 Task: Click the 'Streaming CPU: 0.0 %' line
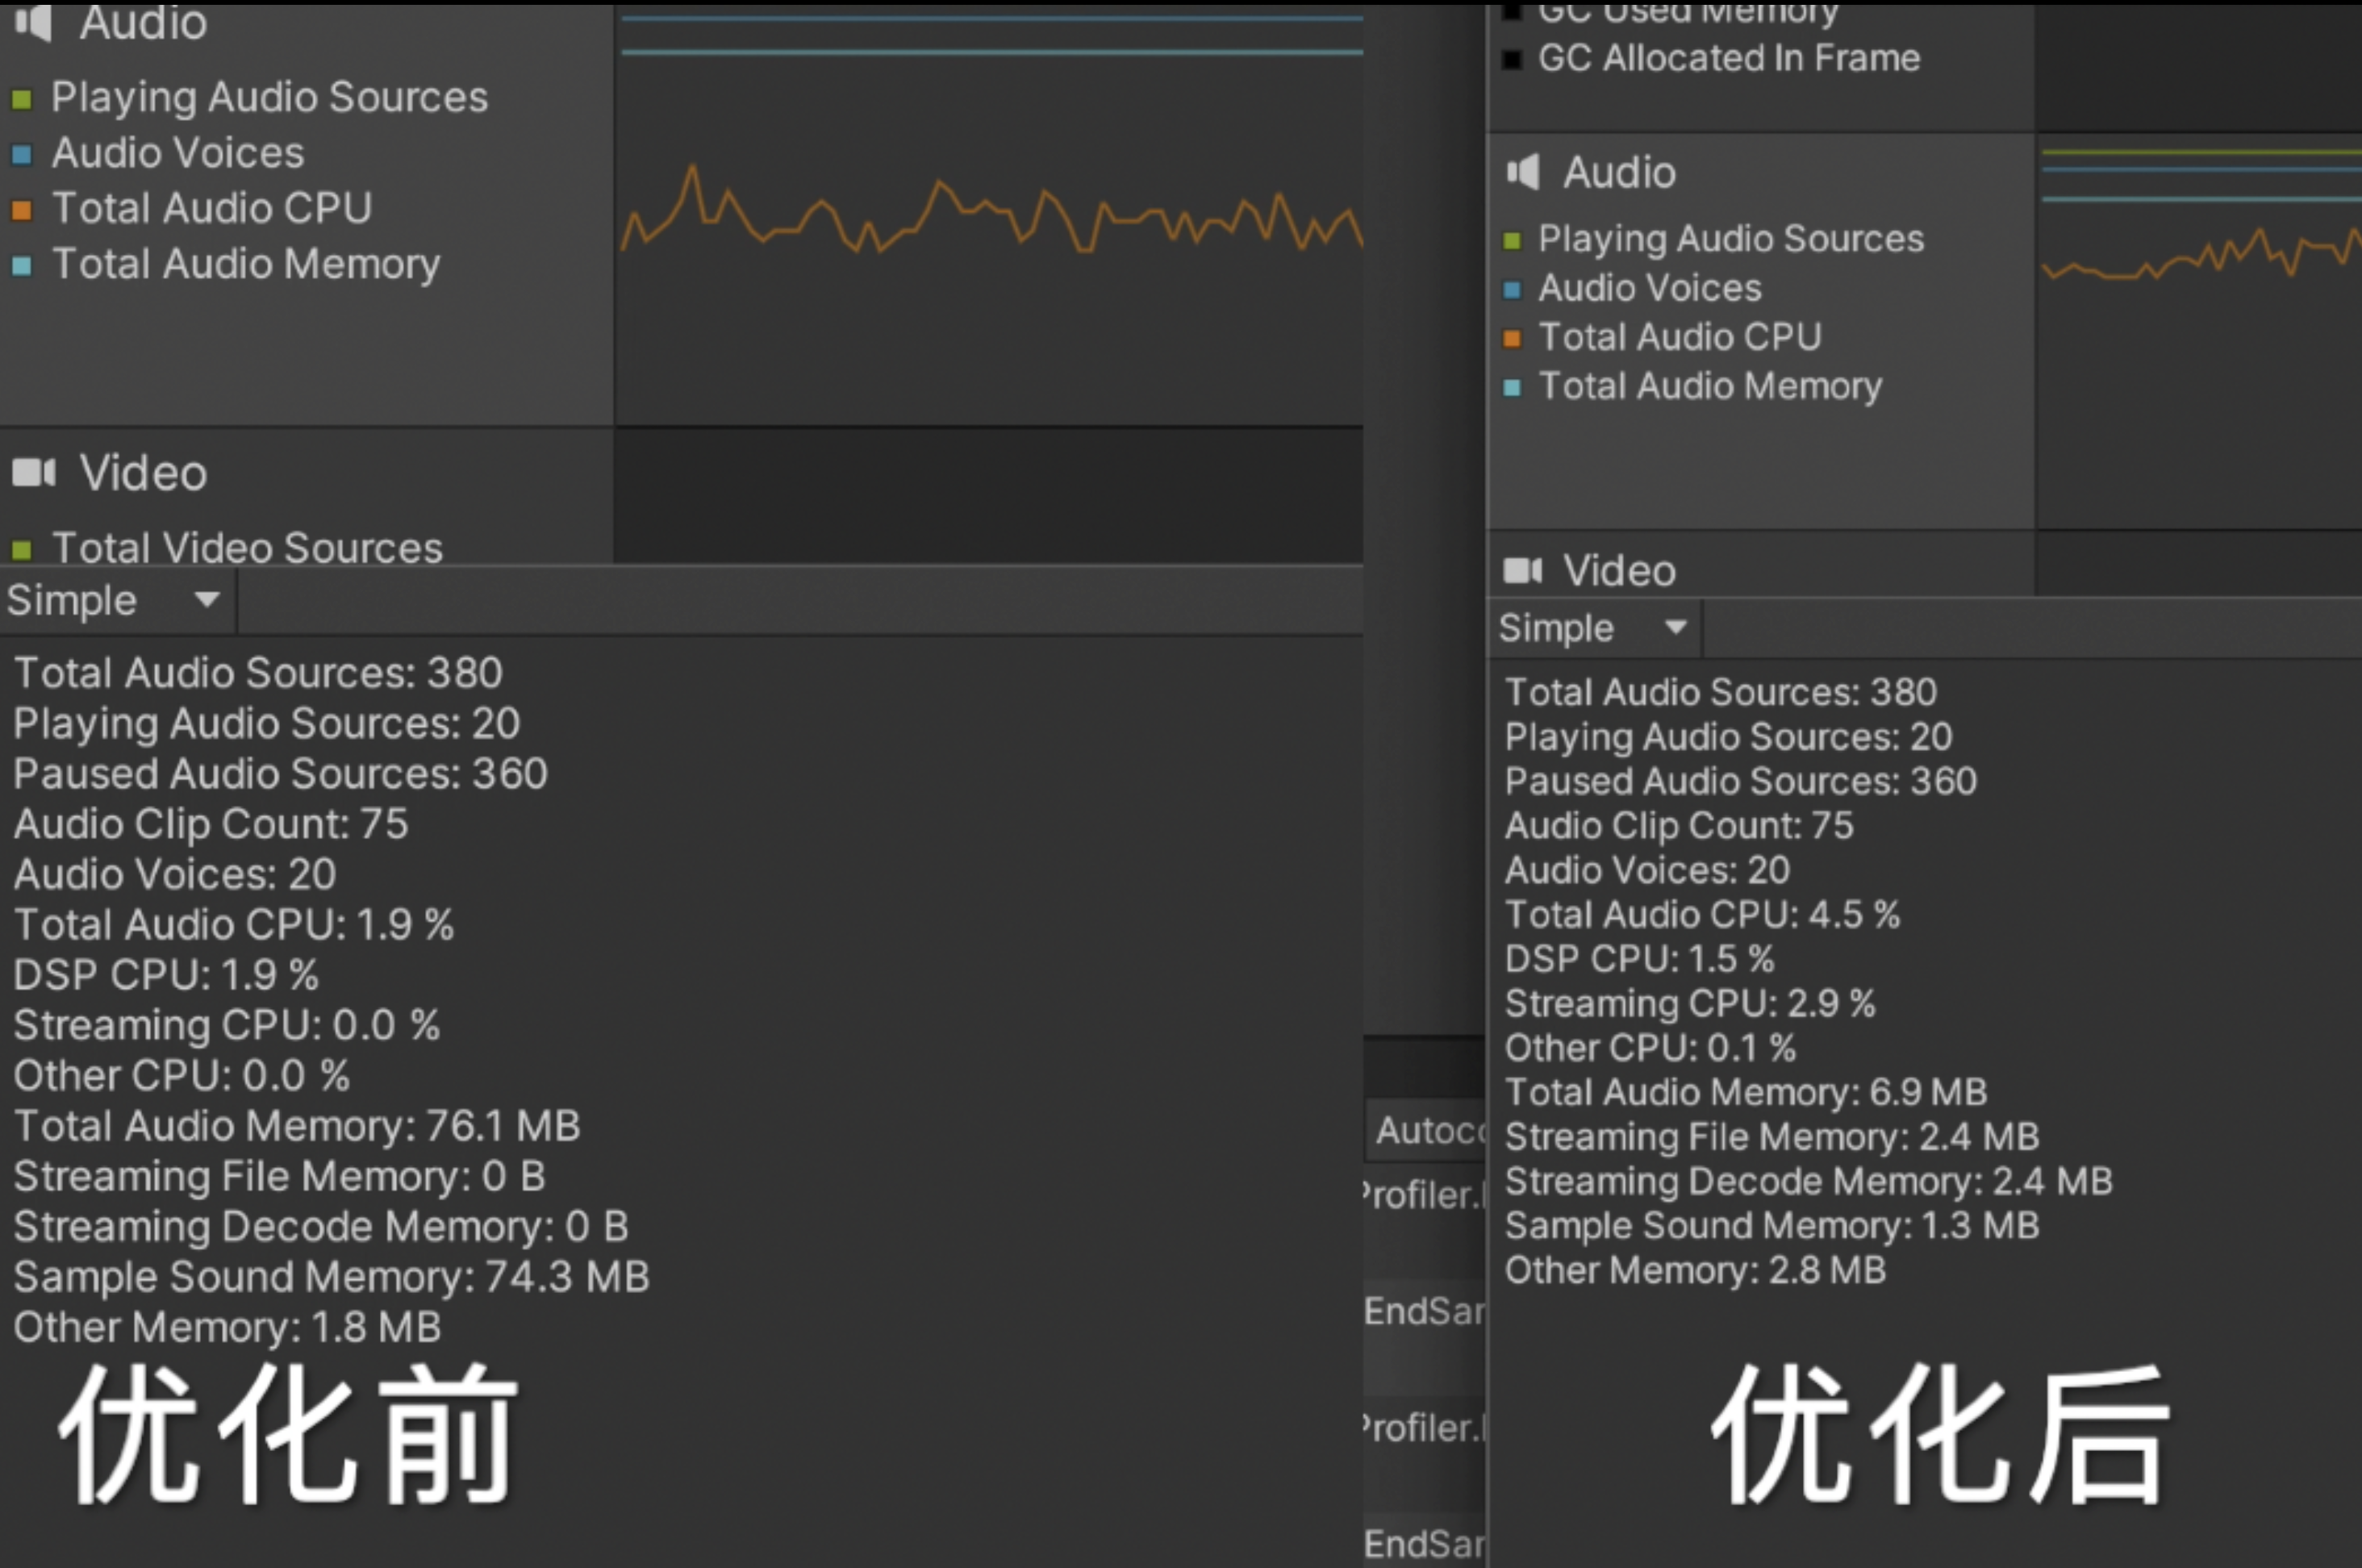point(227,1026)
